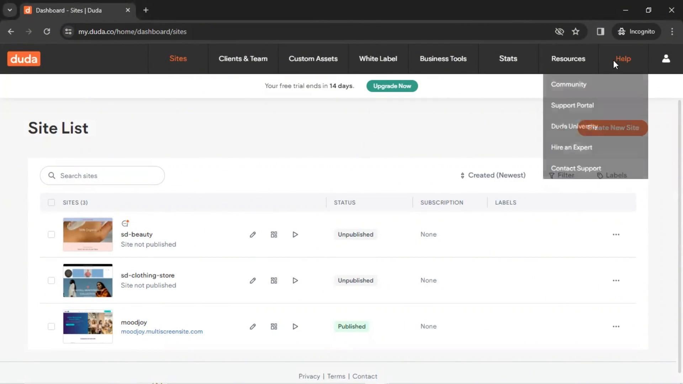
Task: Click the edit pencil icon for moodjoy
Action: [x=253, y=326]
